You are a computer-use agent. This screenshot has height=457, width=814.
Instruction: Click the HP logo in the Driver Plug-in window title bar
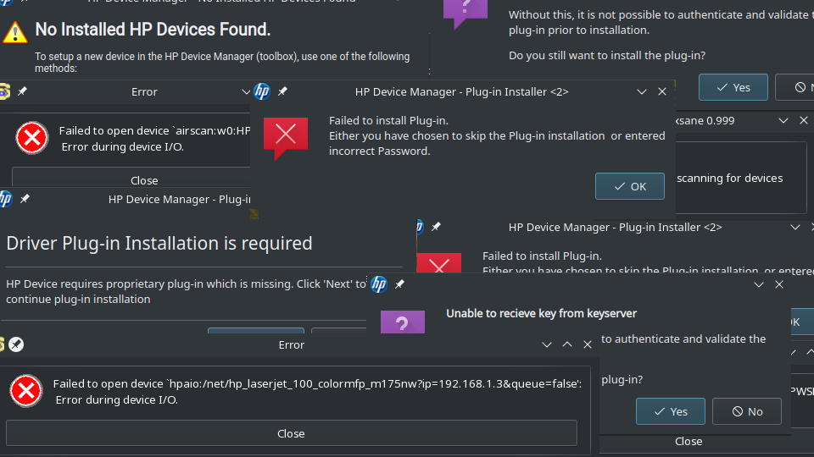6,200
